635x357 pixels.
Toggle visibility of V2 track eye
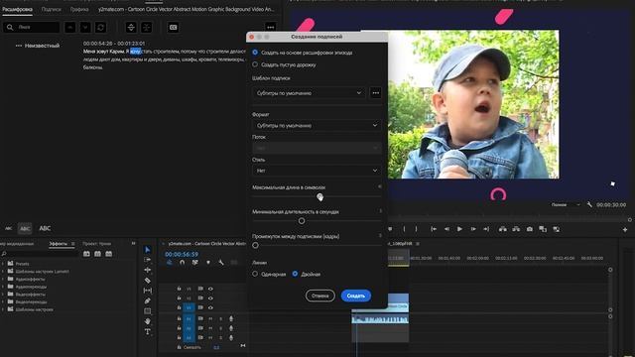click(210, 297)
